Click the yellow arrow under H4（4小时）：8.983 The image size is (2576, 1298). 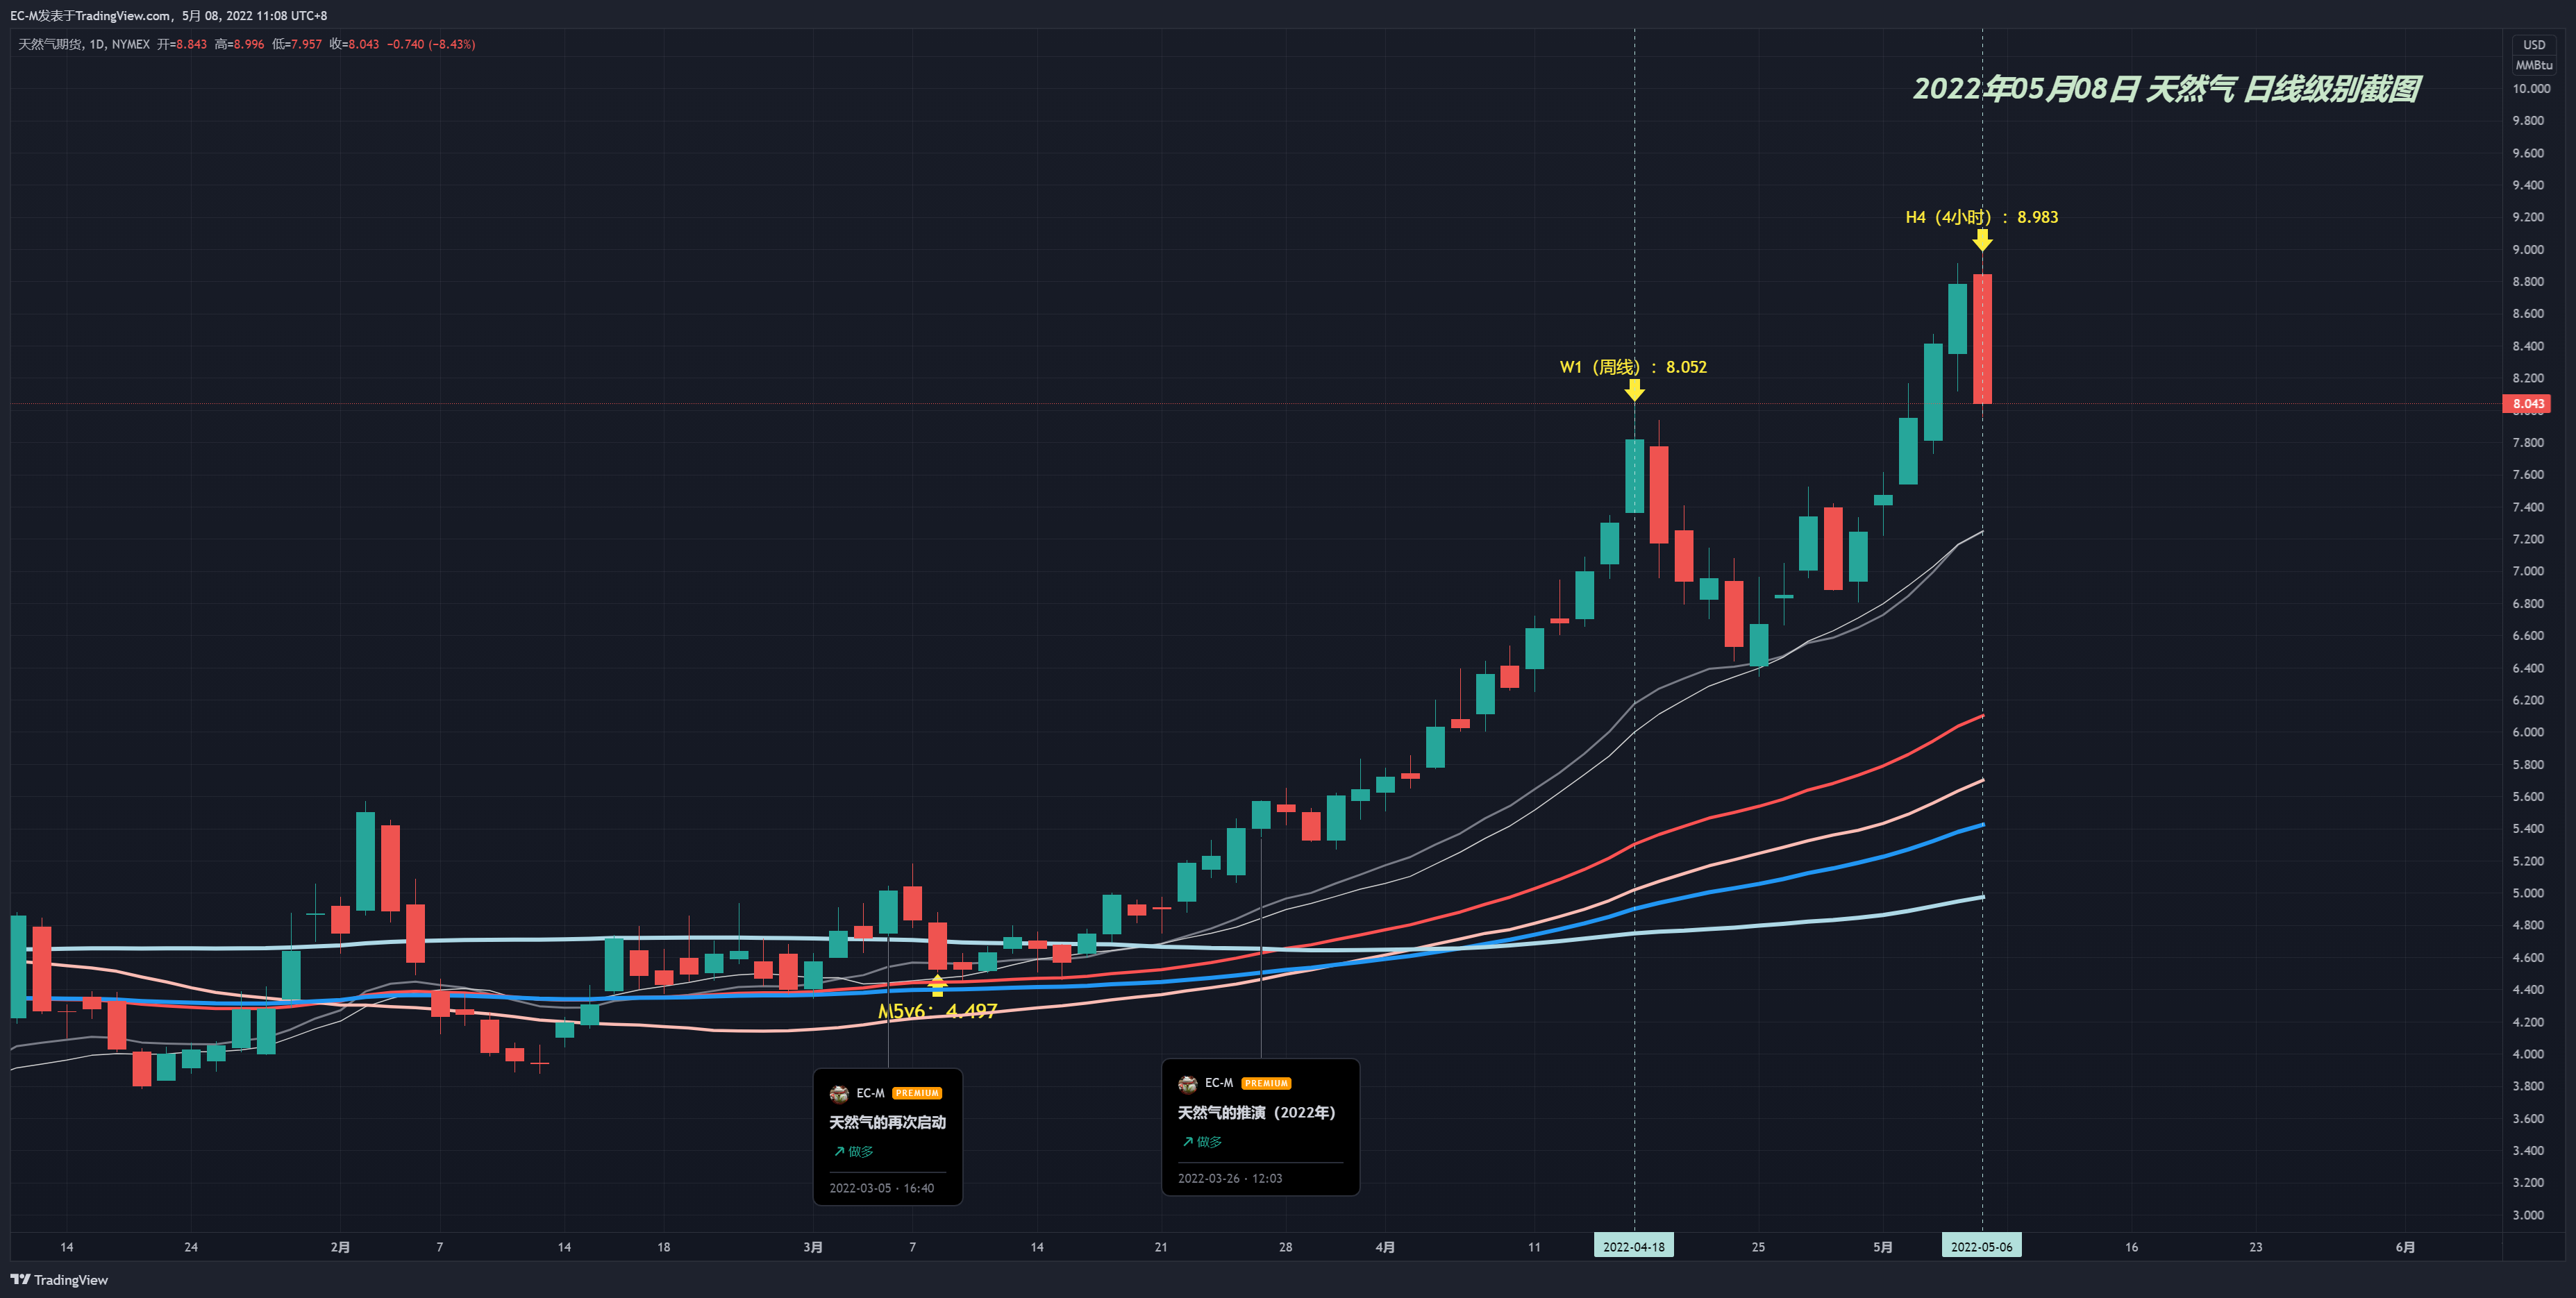click(x=1982, y=240)
